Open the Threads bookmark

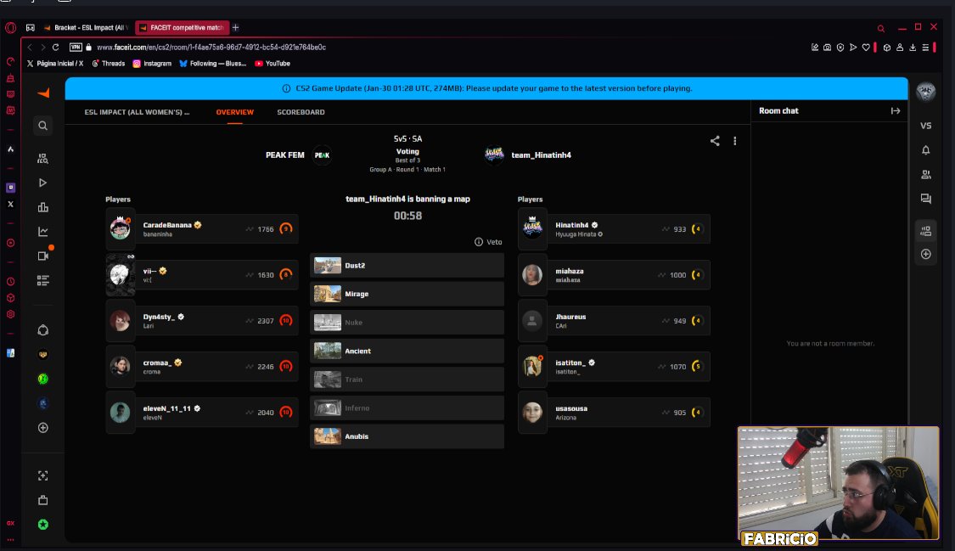(x=109, y=64)
